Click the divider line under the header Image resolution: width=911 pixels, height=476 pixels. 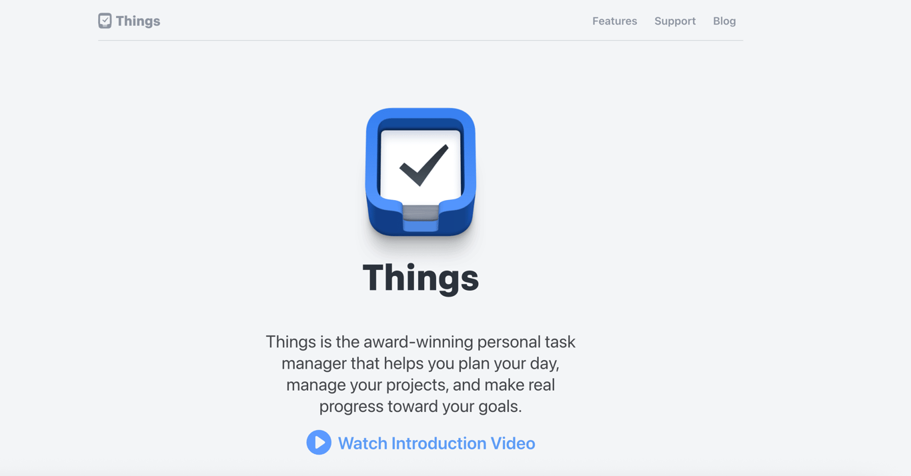click(421, 41)
